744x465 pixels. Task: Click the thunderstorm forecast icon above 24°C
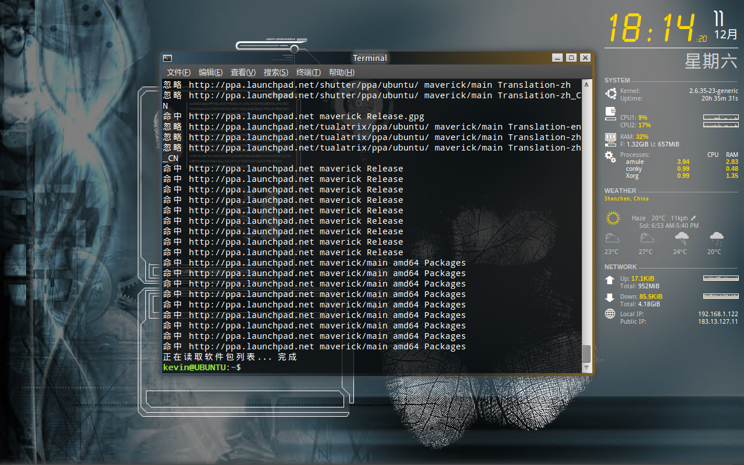pos(682,238)
